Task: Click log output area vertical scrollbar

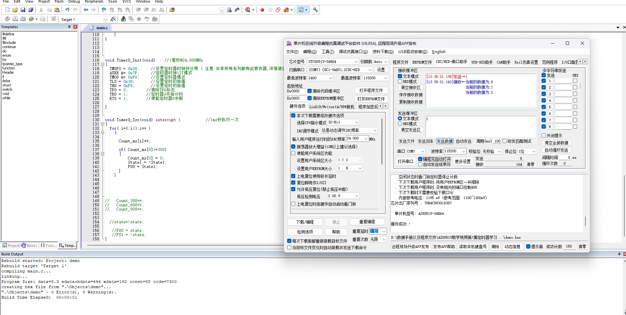Action: (x=585, y=221)
